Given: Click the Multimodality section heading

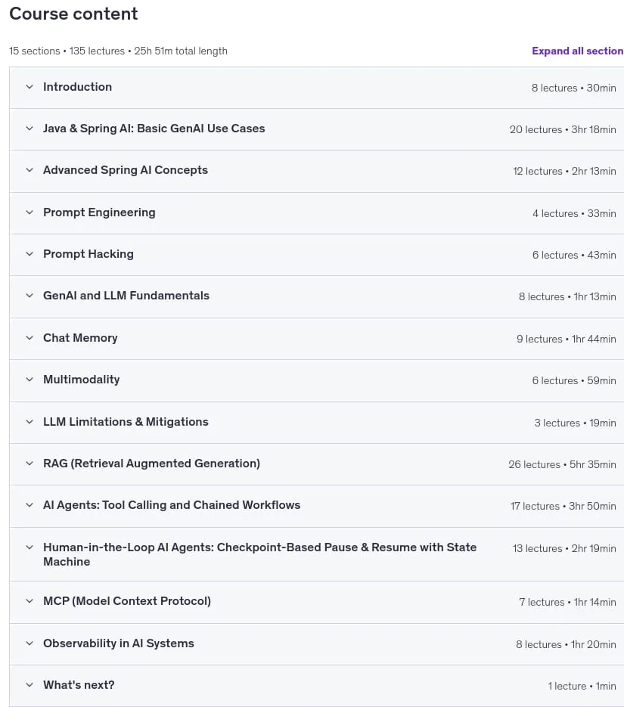Looking at the screenshot, I should click(82, 380).
